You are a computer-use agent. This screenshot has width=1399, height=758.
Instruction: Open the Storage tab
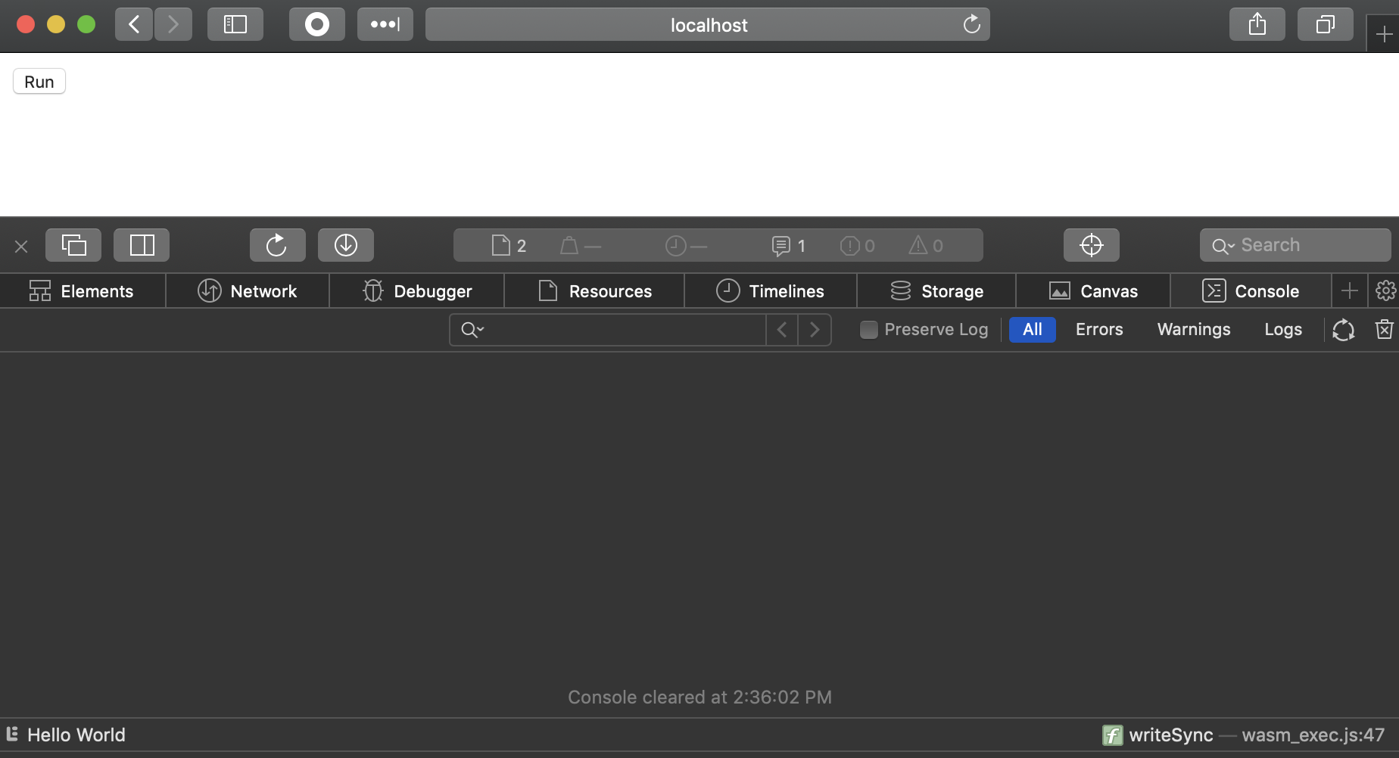[936, 291]
